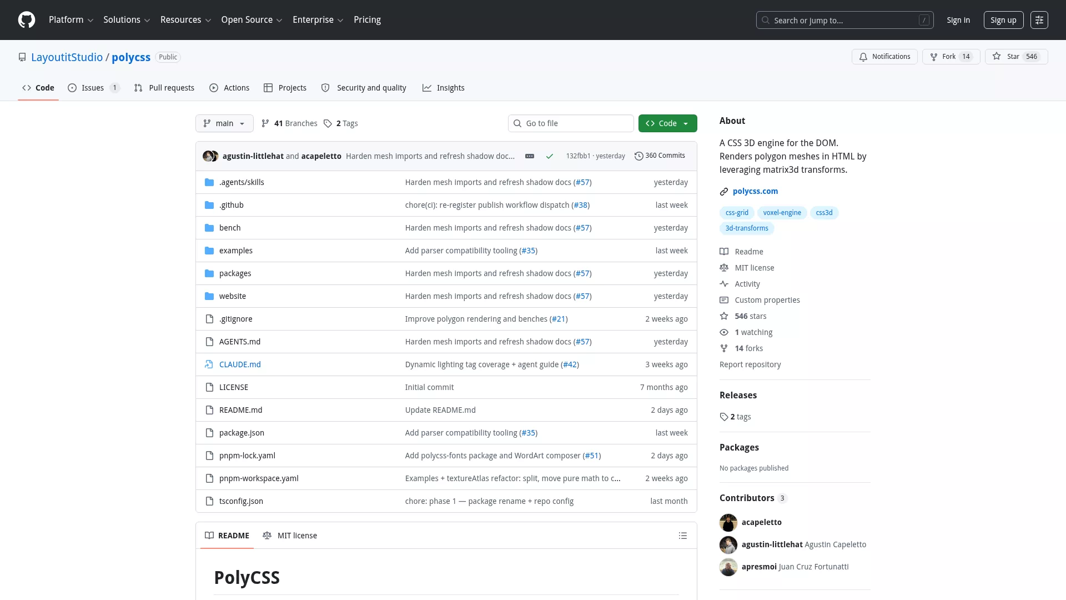Image resolution: width=1066 pixels, height=600 pixels.
Task: Open the green Code dropdown
Action: 667,123
